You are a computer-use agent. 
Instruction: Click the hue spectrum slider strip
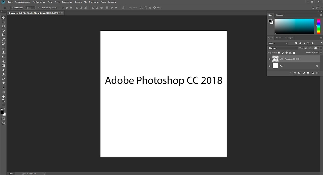tap(319, 26)
